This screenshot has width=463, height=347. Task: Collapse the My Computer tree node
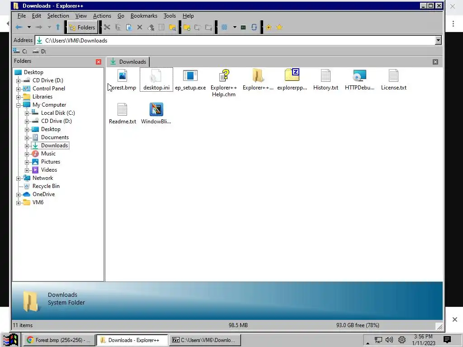pyautogui.click(x=18, y=105)
